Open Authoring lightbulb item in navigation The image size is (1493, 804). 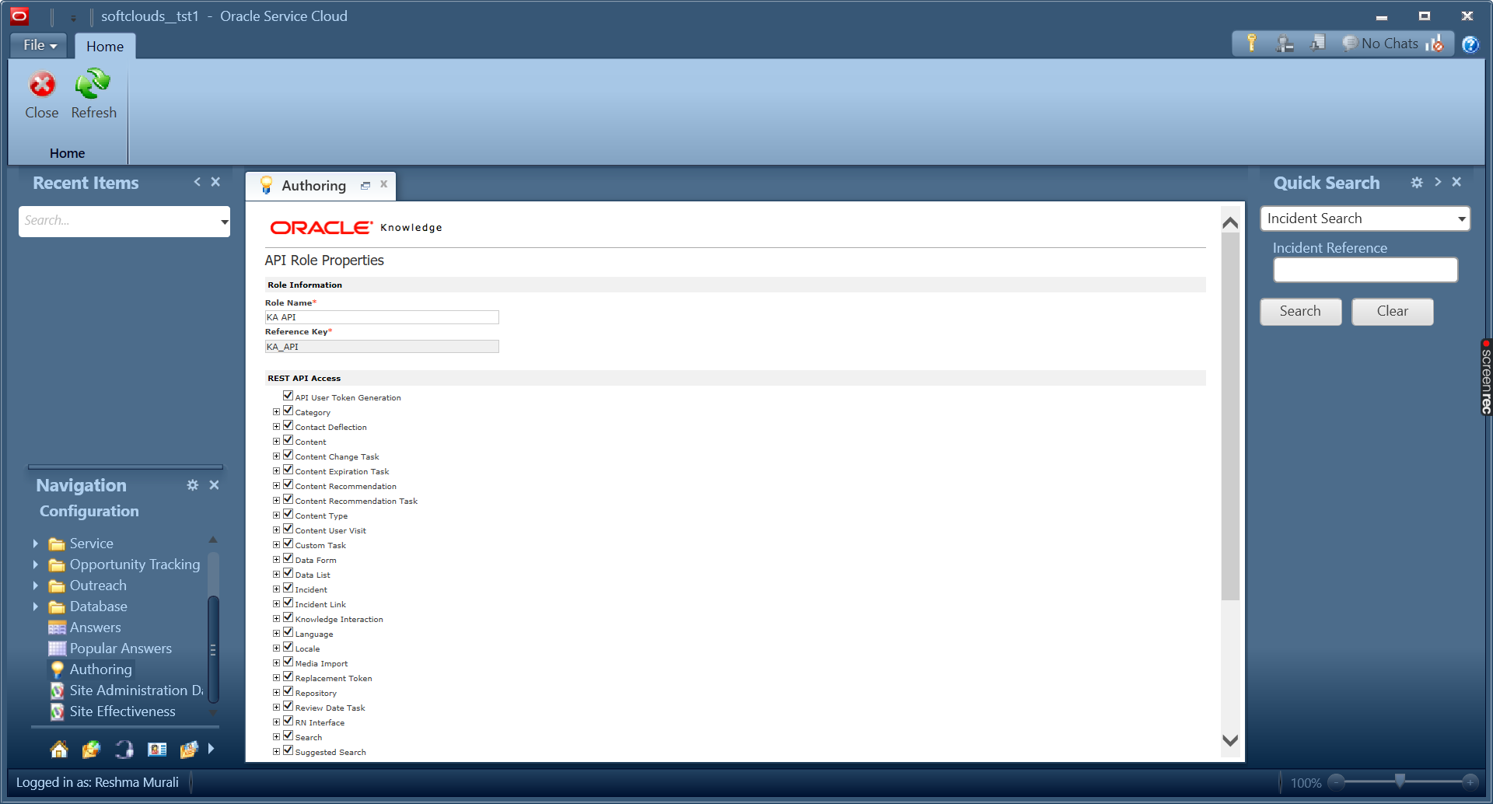click(x=100, y=669)
